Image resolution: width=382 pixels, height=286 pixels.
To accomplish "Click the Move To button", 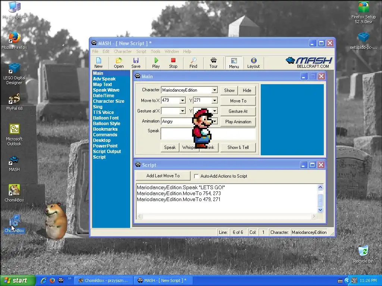I will point(238,101).
